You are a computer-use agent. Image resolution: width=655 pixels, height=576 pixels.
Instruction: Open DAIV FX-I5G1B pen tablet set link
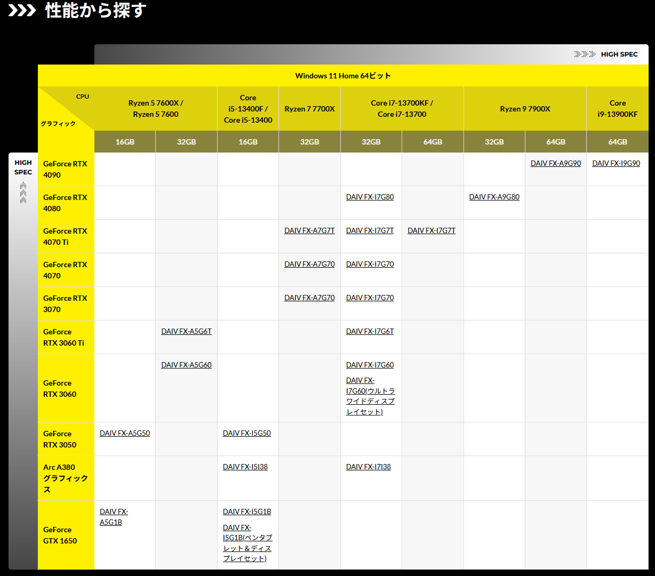tap(247, 543)
